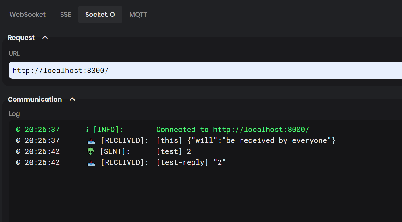Click the alien icon in the SENT row
The width and height of the screenshot is (402, 222).
pyautogui.click(x=91, y=151)
